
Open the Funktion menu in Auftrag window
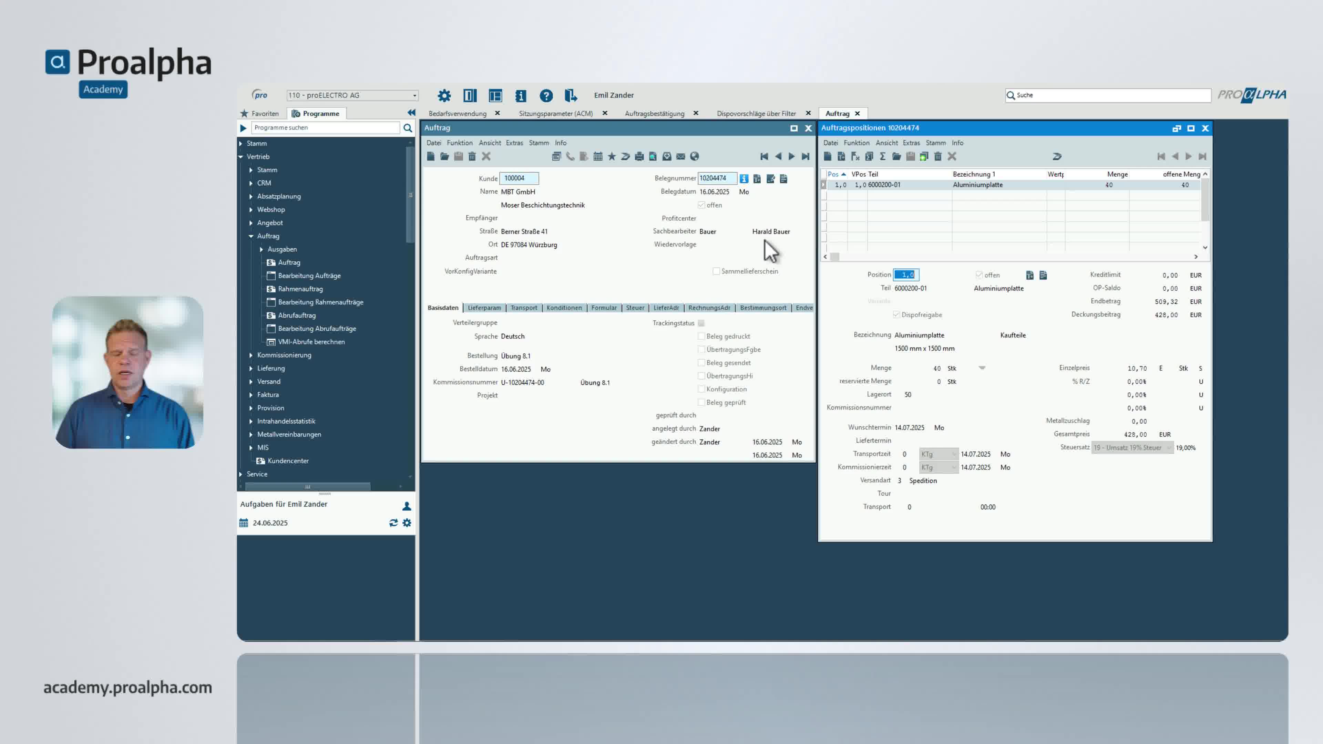[459, 143]
